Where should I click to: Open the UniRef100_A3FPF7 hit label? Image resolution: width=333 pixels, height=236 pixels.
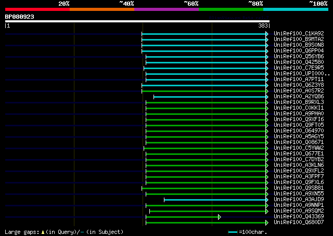299,177
